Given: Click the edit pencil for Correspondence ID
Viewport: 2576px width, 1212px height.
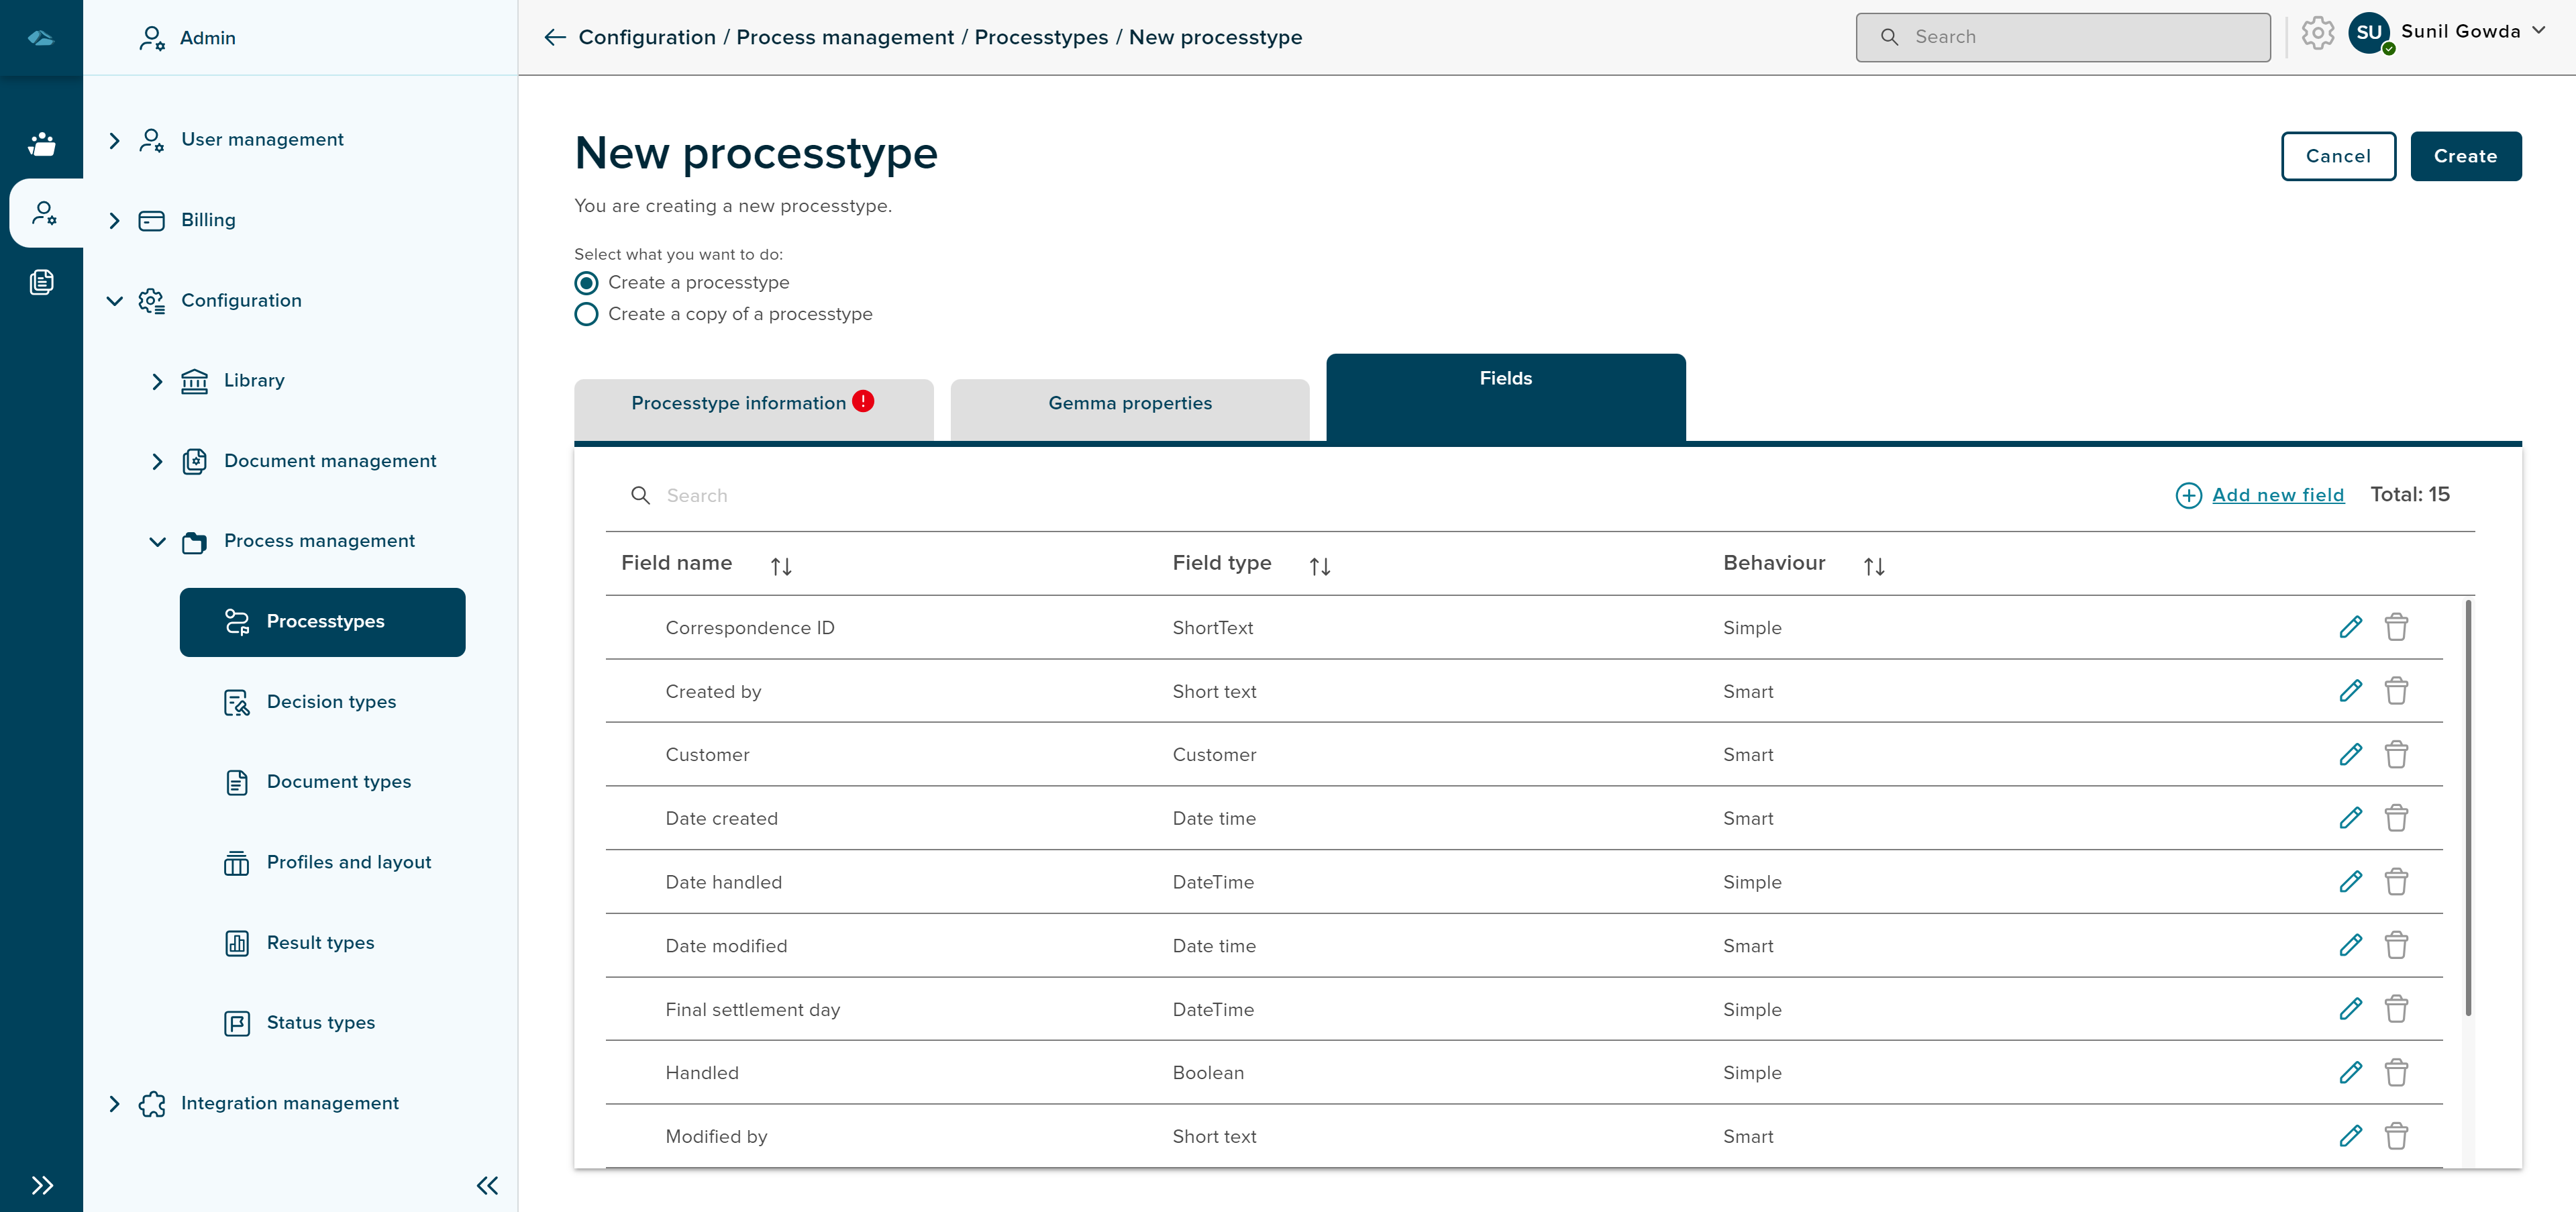Looking at the screenshot, I should pyautogui.click(x=2350, y=627).
